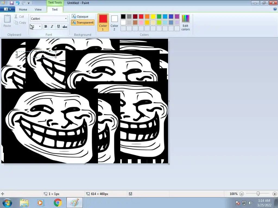Pick the light turquoise color swatch
The width and height of the screenshot is (278, 208).
point(165,22)
